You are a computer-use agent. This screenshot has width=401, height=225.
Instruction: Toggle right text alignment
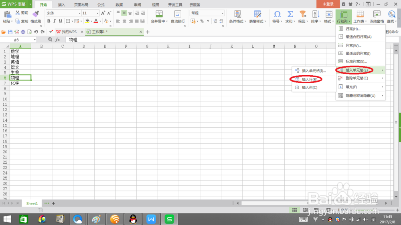click(x=131, y=21)
